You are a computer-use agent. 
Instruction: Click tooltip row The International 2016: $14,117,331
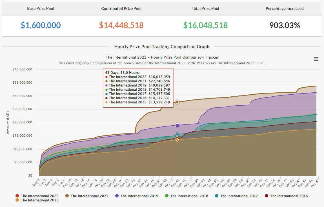click(137, 98)
